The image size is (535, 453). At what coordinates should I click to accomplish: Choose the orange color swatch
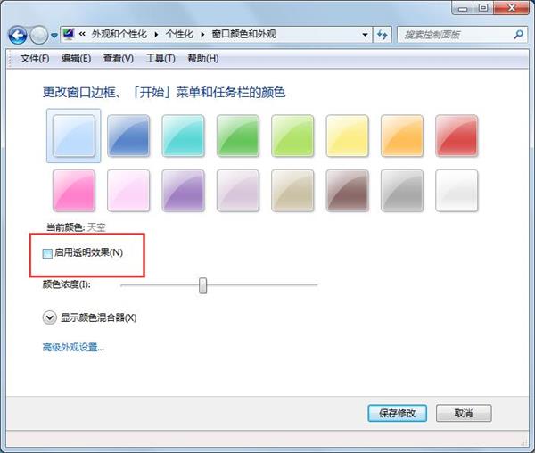[x=402, y=136]
